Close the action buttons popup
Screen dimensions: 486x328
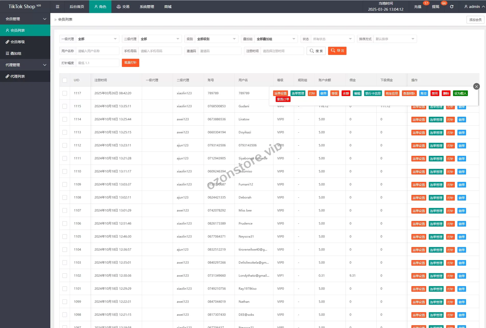click(476, 86)
